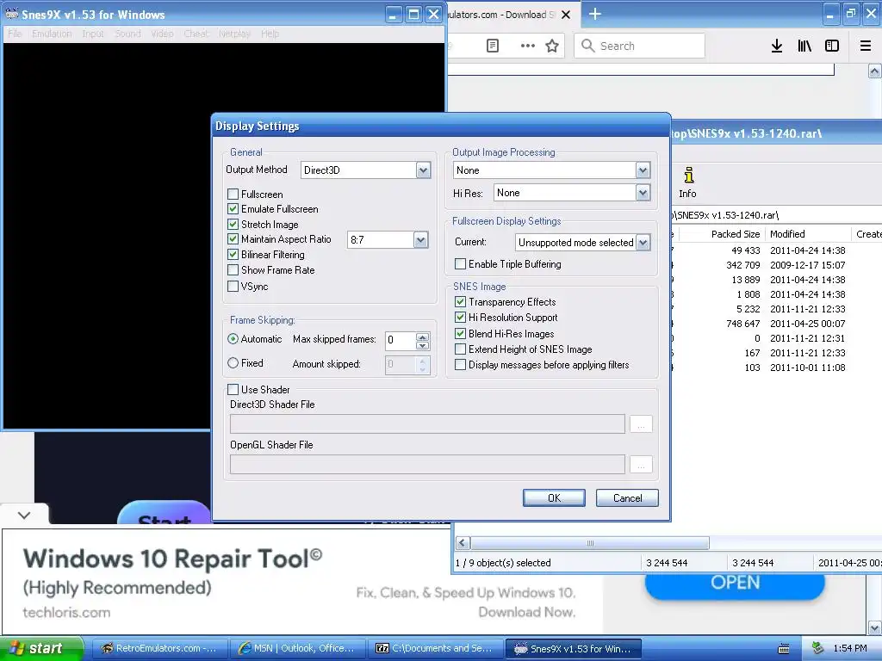This screenshot has height=661, width=882.
Task: Browse for Direct3D shader file
Action: [641, 423]
